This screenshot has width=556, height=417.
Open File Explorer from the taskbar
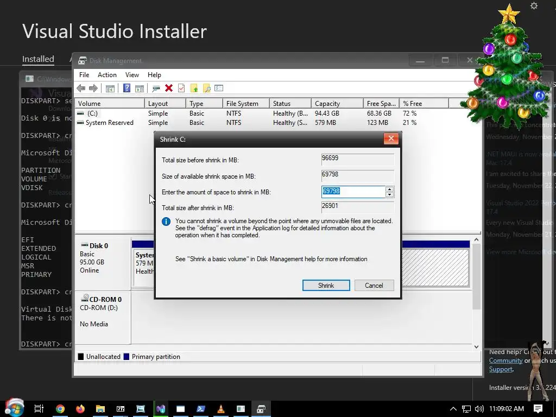pyautogui.click(x=100, y=409)
